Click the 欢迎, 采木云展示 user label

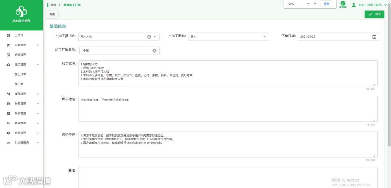click(370, 5)
